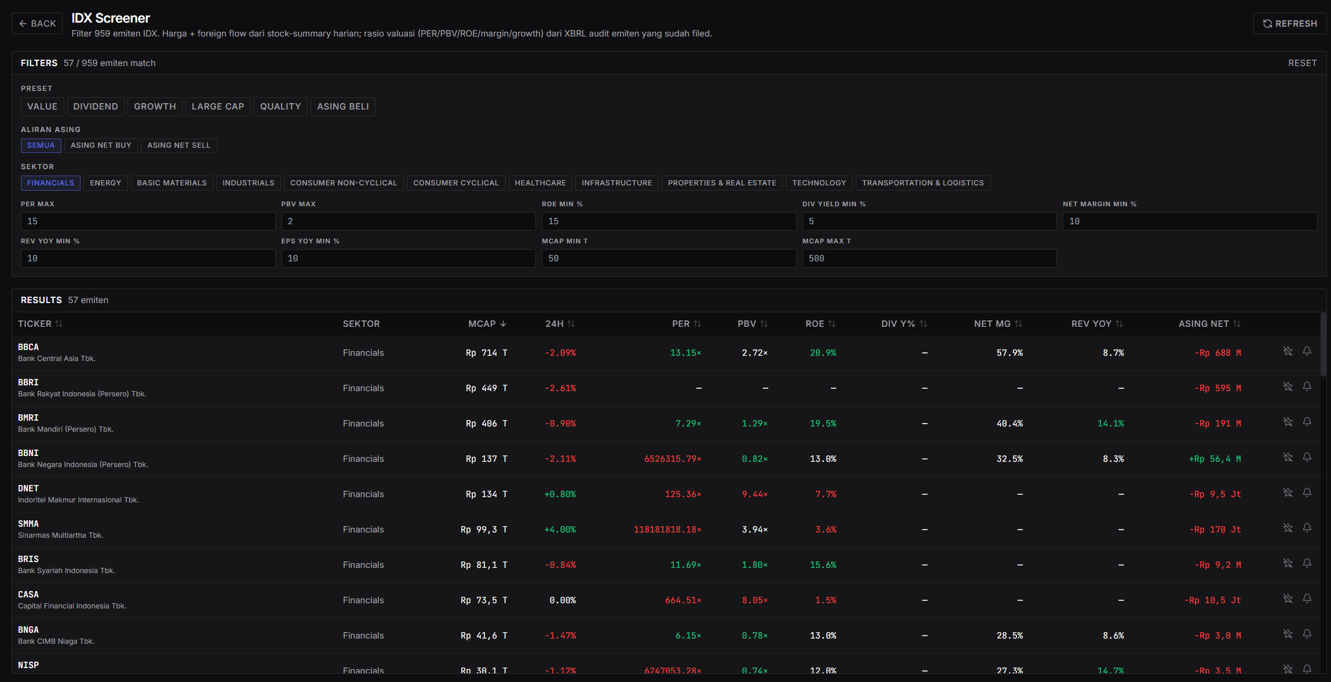Toggle watchlist star for BBRI row

(1288, 386)
